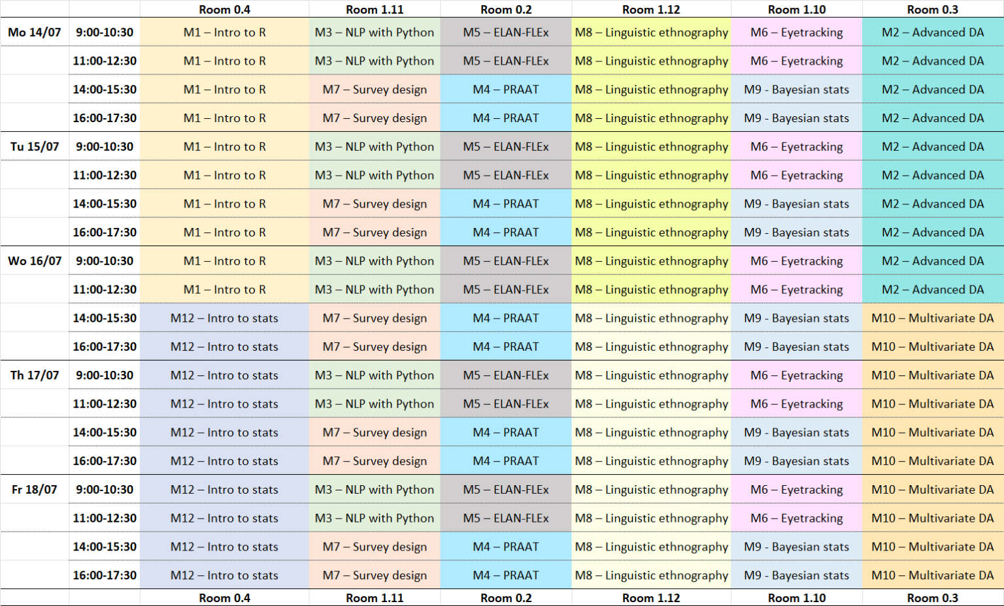The height and width of the screenshot is (606, 1004).
Task: Click Wednesday 11:00-12:30 M2 – Advanced DA cell
Action: (932, 289)
